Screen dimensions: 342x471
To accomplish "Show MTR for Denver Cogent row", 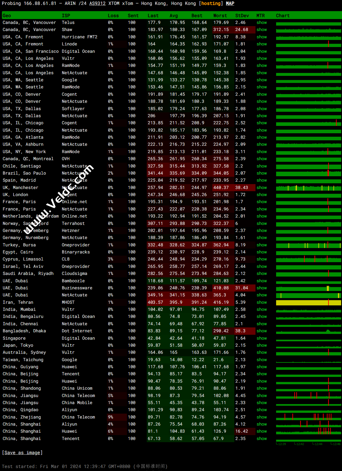I will tap(262, 94).
